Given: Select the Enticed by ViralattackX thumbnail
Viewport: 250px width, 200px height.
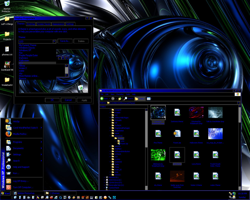Looking at the screenshot, I should (196, 112).
